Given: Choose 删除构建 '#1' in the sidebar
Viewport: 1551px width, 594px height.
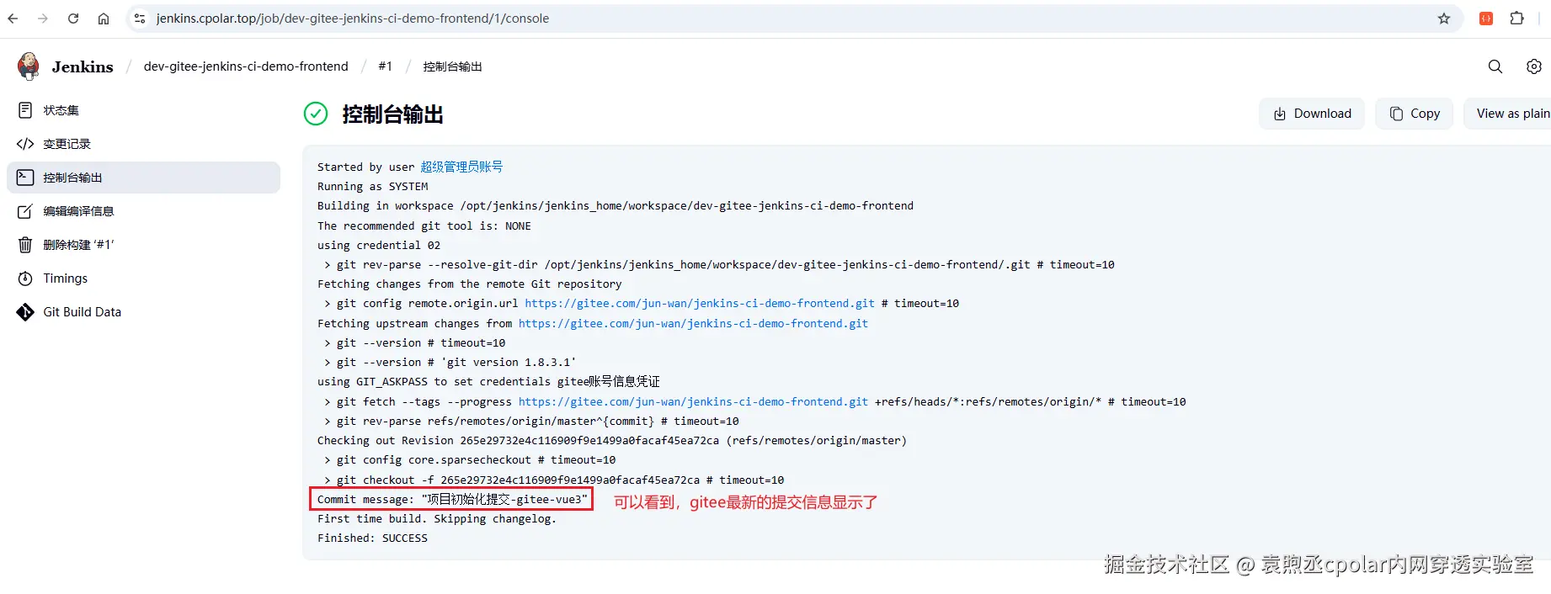Looking at the screenshot, I should (143, 245).
